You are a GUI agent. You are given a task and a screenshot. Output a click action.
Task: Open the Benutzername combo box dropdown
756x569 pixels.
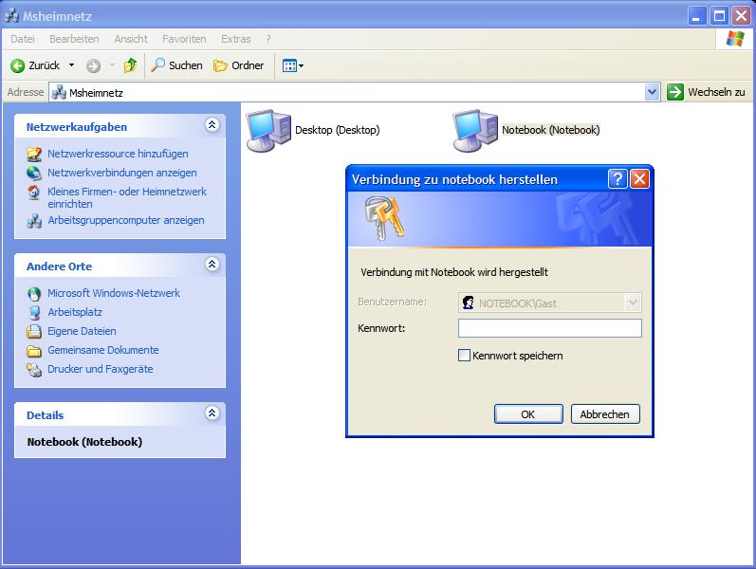(633, 303)
